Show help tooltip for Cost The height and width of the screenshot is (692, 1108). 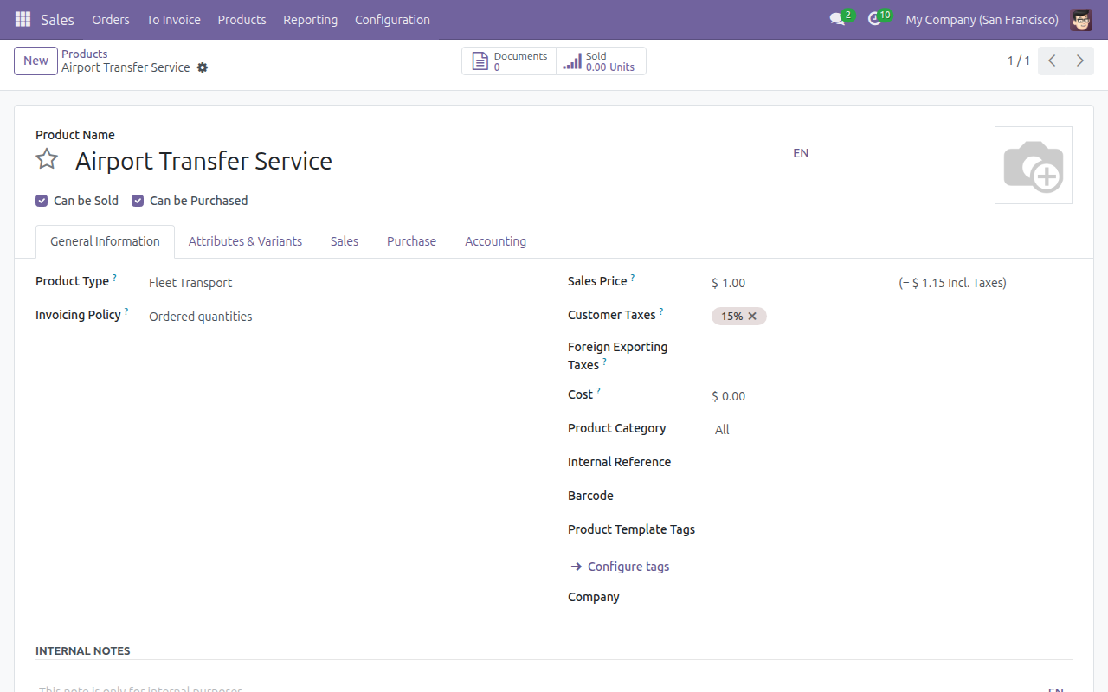coord(598,391)
